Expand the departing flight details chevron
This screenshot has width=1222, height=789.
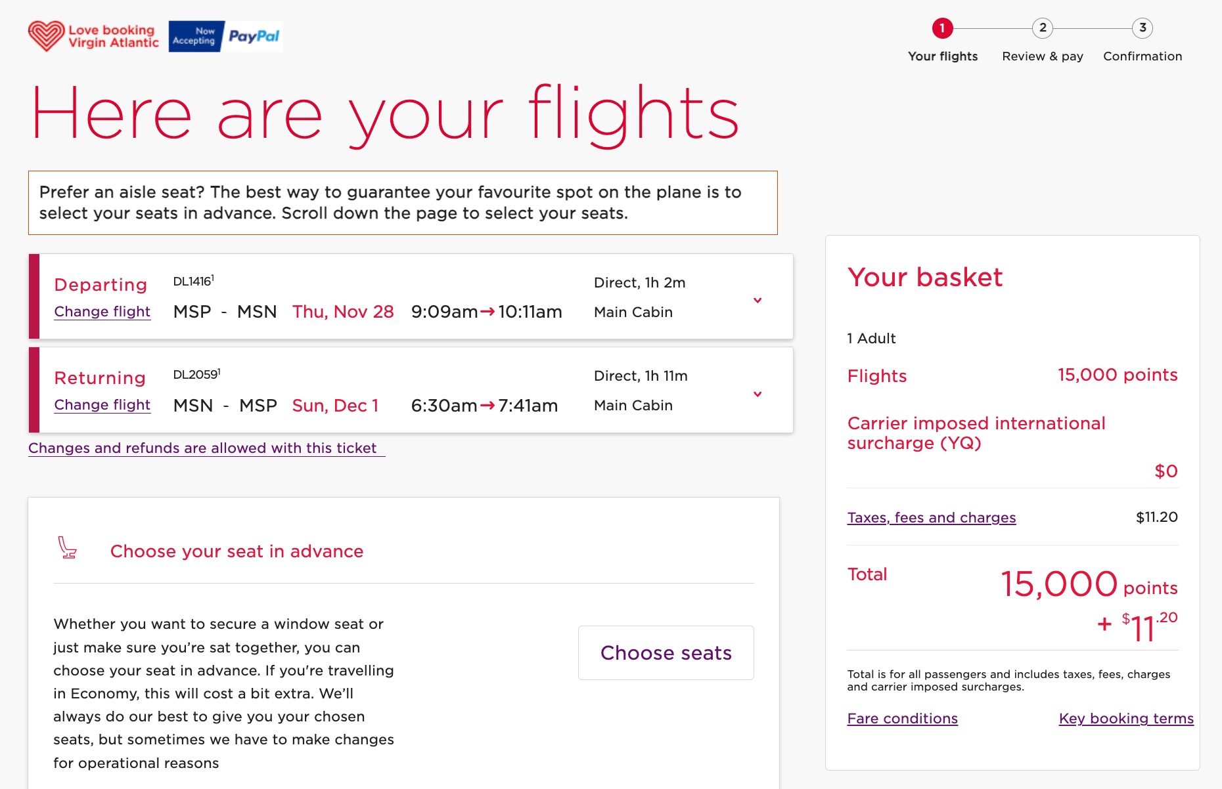pyautogui.click(x=758, y=300)
